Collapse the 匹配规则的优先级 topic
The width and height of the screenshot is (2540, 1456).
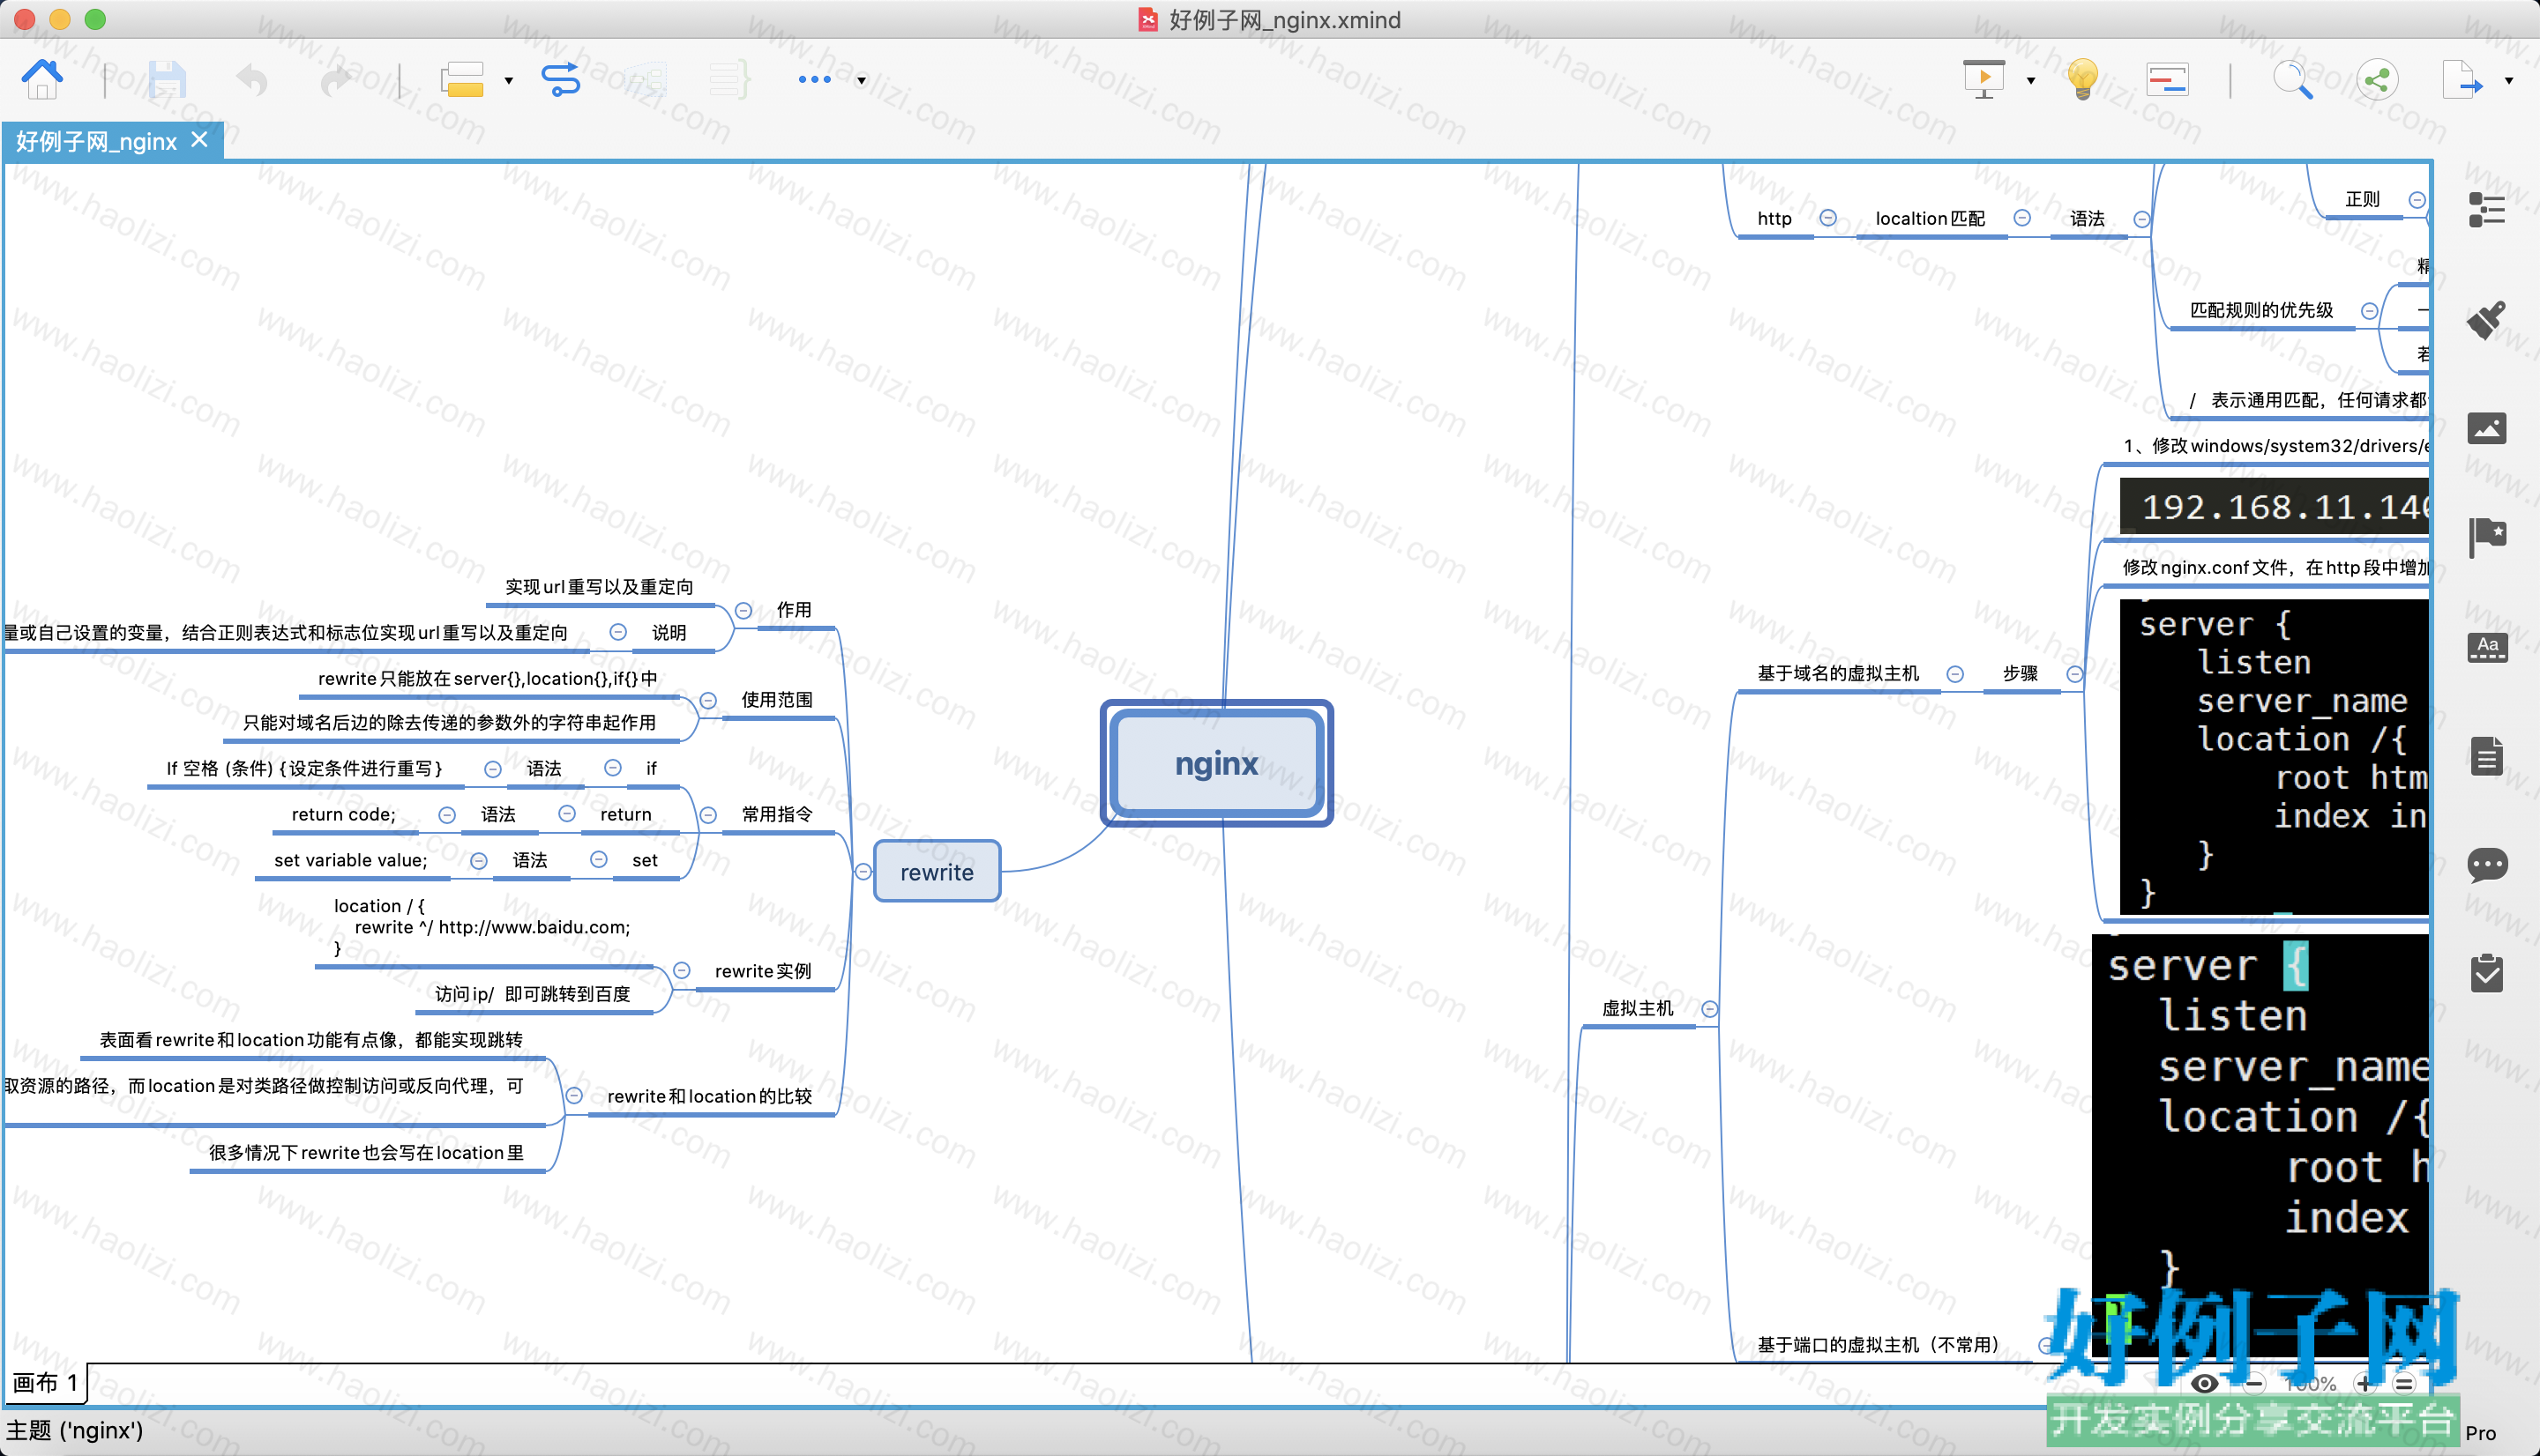point(2369,311)
